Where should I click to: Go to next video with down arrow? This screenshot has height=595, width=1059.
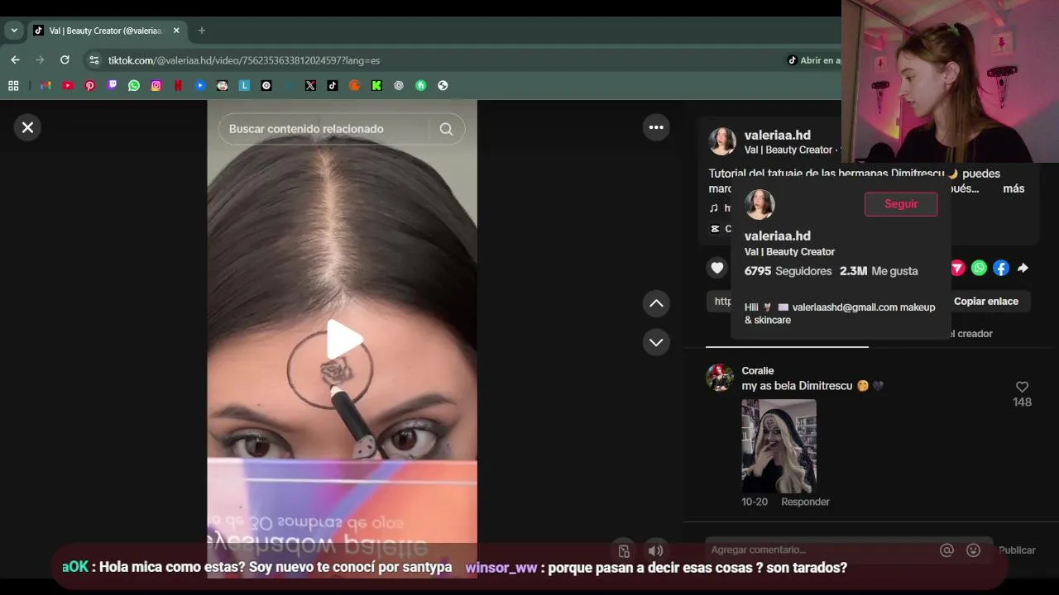pyautogui.click(x=656, y=342)
